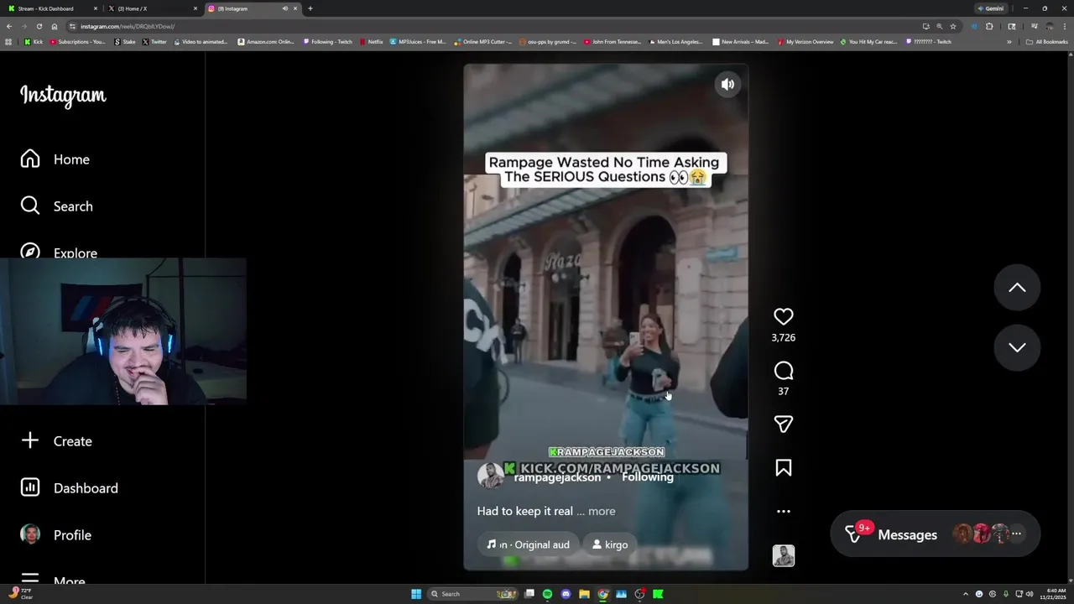The image size is (1074, 604).
Task: Open audio thumbnail below reel options
Action: pos(783,556)
